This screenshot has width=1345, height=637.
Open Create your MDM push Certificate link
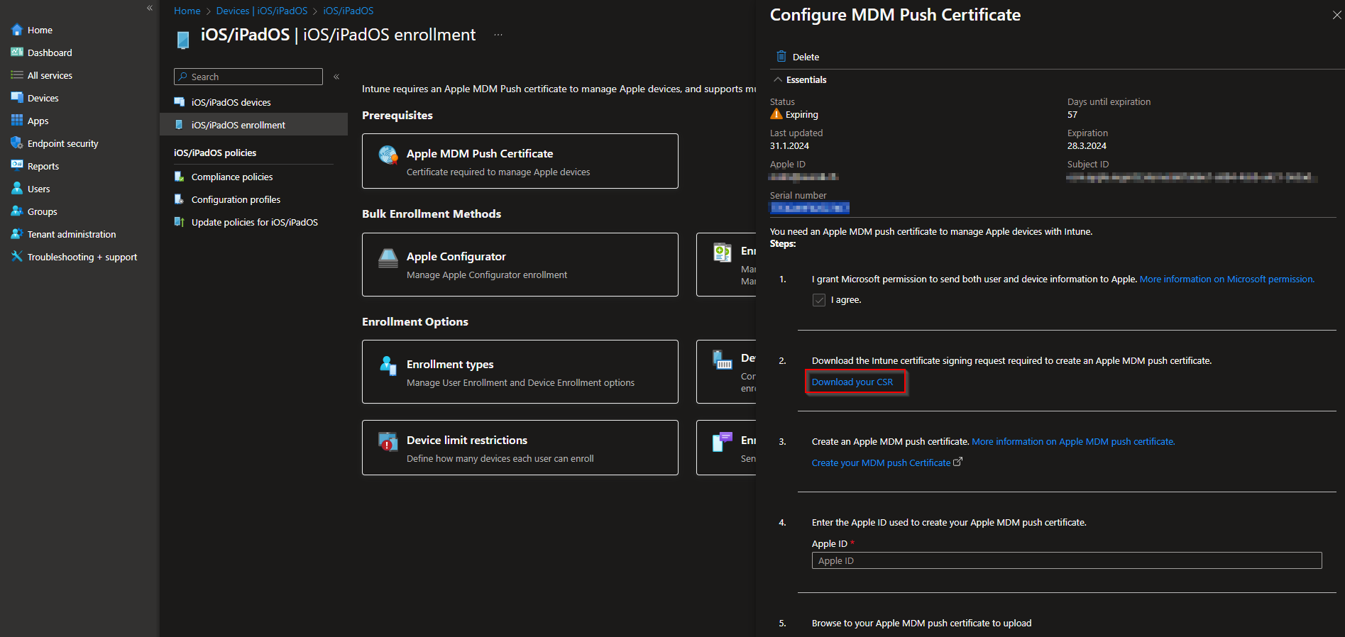pyautogui.click(x=881, y=462)
